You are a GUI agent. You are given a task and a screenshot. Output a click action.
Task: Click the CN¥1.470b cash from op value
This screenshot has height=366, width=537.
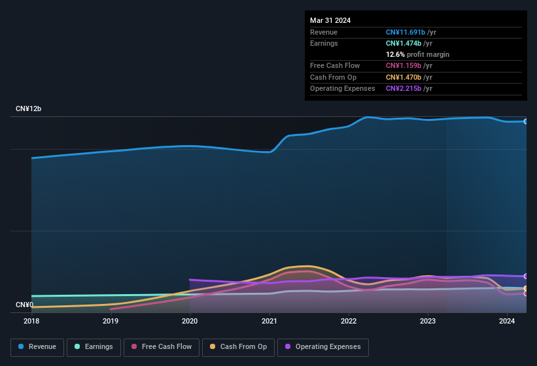tap(404, 77)
